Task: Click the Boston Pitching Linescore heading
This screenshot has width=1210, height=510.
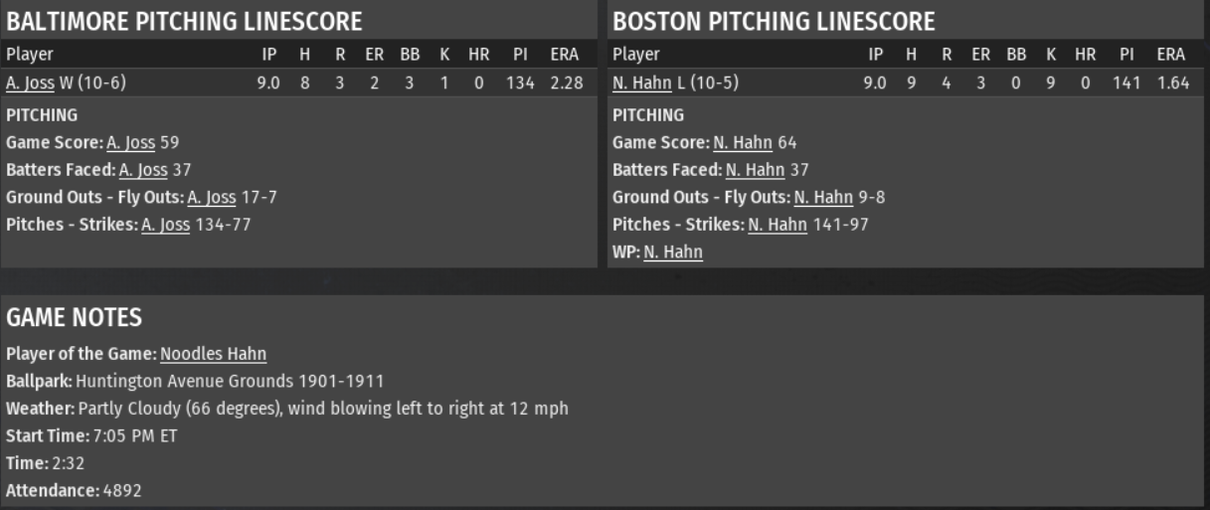Action: tap(774, 21)
